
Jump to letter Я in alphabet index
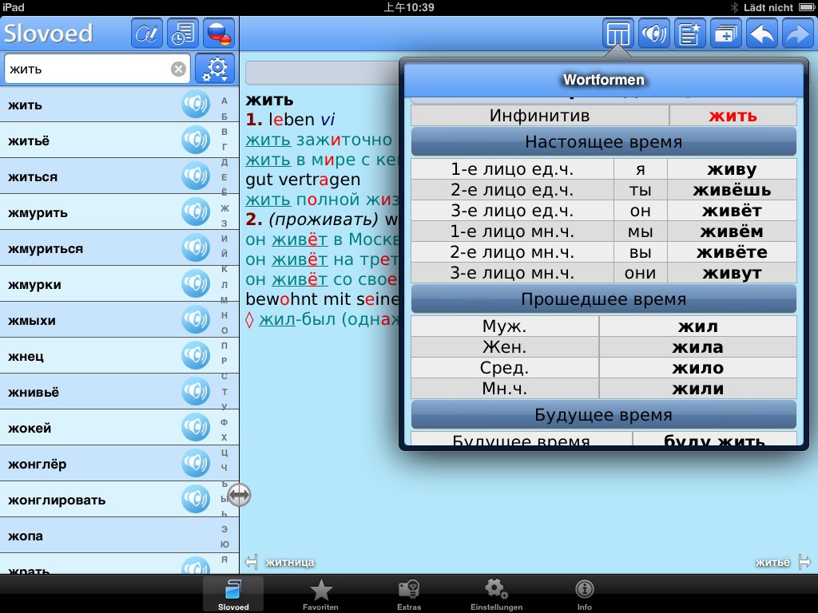point(224,560)
